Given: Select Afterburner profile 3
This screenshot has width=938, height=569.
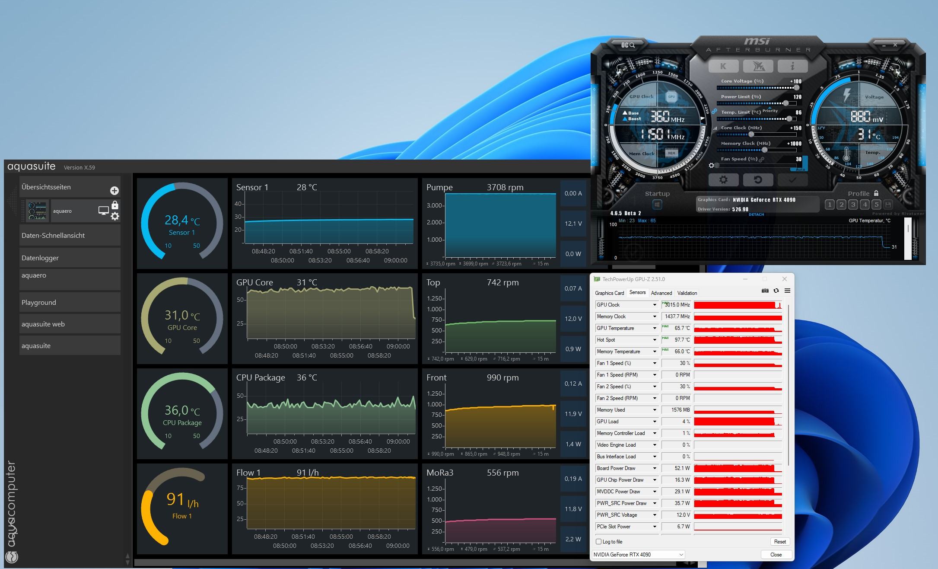Looking at the screenshot, I should pos(853,205).
